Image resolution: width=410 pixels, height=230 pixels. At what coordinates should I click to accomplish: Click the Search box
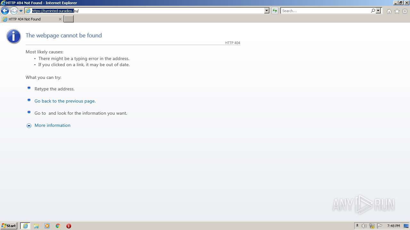coord(325,11)
